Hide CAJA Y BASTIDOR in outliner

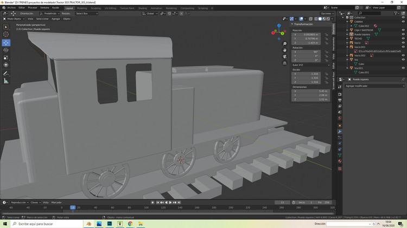[403, 30]
